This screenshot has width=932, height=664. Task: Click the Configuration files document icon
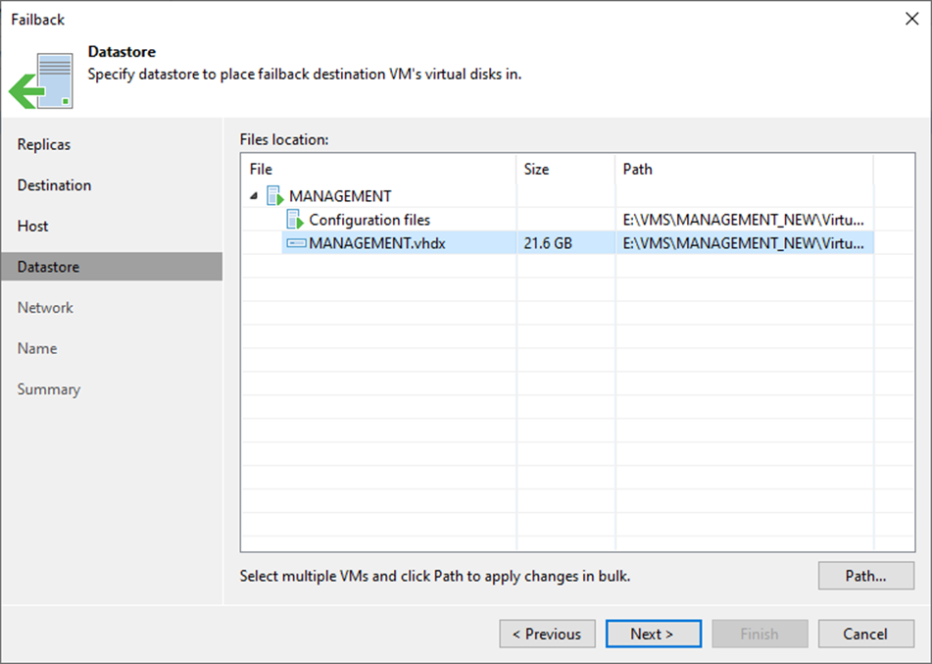tap(295, 220)
